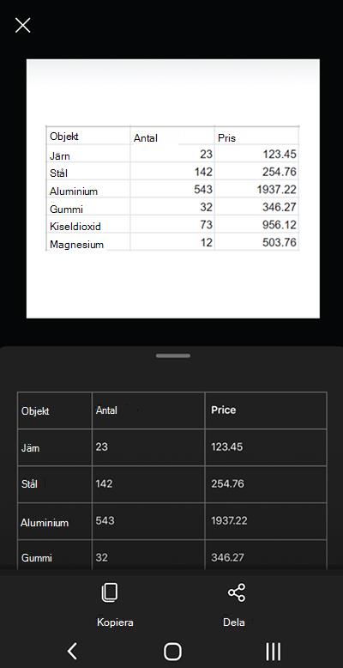Tap the 543 quantity cell in extracted table
This screenshot has height=668, width=343.
148,521
